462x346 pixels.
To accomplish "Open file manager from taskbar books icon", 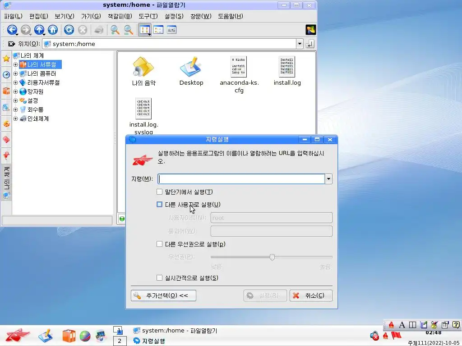I will point(69,336).
